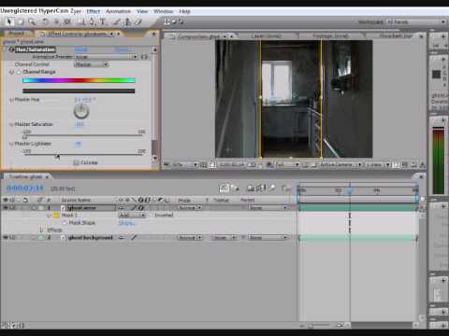Toggle the title/action safe grid icon
The width and height of the screenshot is (449, 336).
point(204,164)
